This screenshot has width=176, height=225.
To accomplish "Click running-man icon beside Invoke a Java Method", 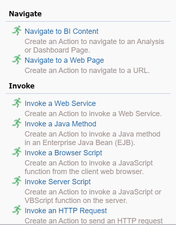I will tap(17, 123).
